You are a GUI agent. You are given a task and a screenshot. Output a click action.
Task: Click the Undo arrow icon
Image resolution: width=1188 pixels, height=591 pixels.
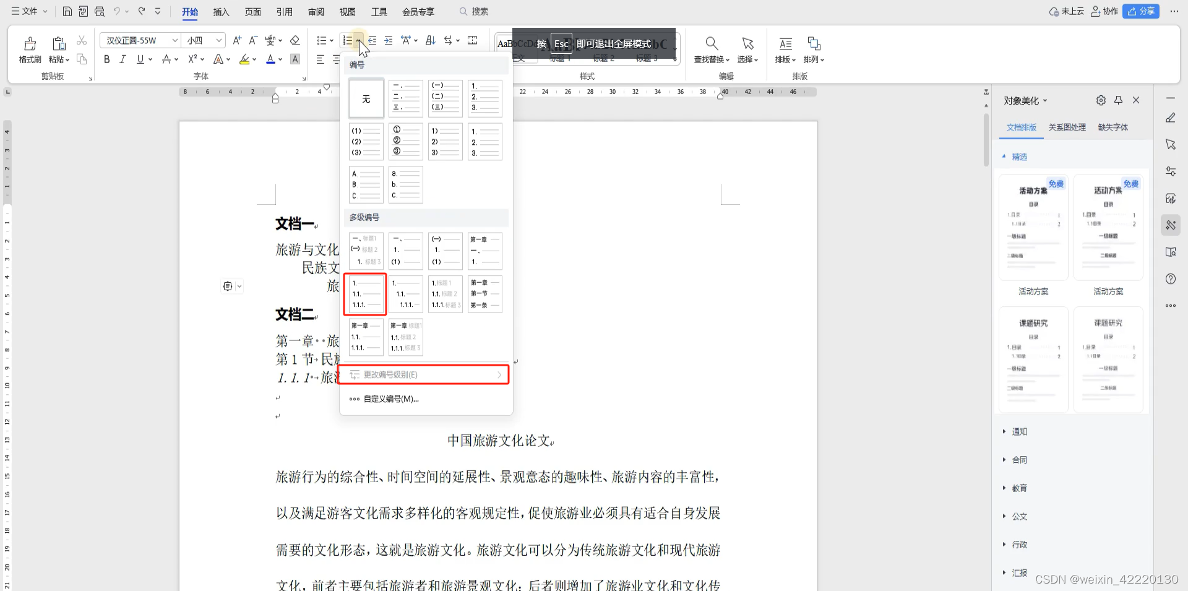click(116, 11)
